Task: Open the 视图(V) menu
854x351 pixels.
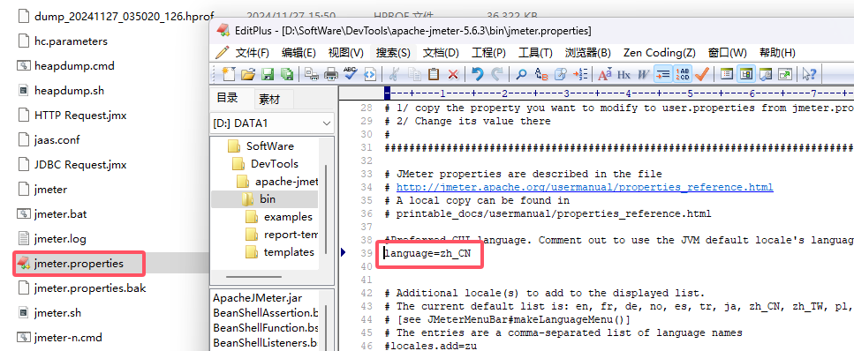Action: coord(346,53)
